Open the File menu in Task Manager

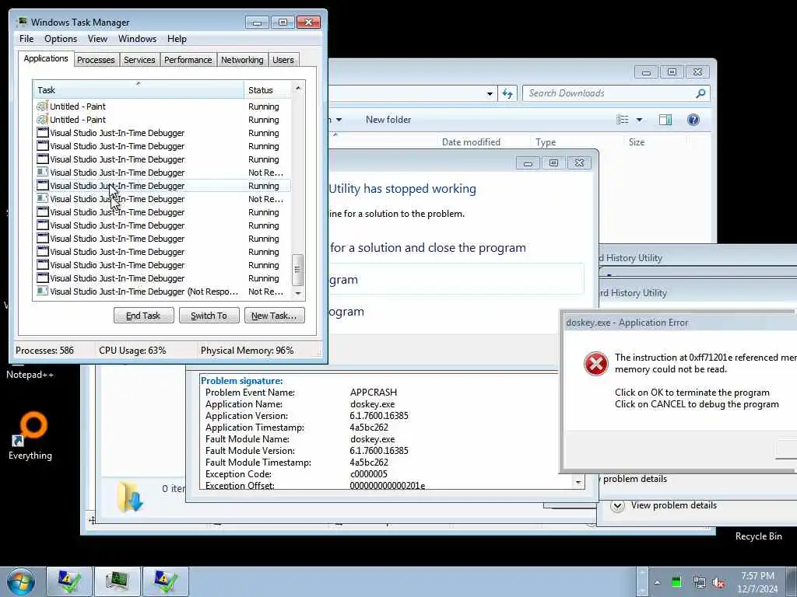tap(26, 39)
